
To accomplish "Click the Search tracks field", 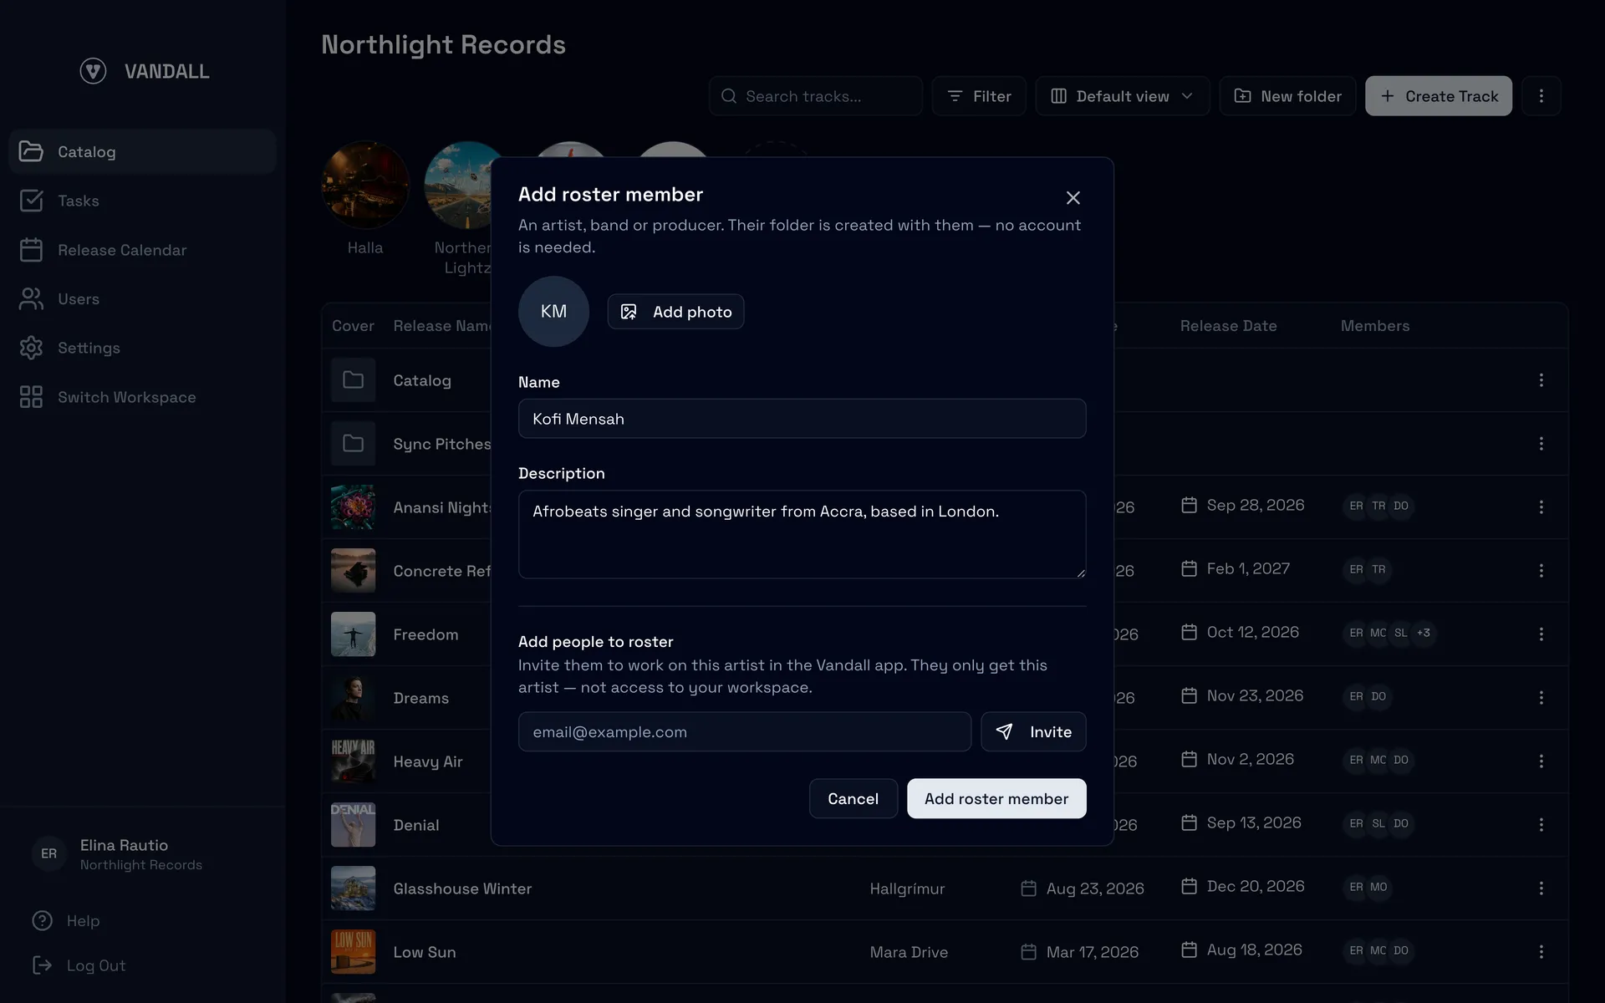I will pyautogui.click(x=816, y=96).
